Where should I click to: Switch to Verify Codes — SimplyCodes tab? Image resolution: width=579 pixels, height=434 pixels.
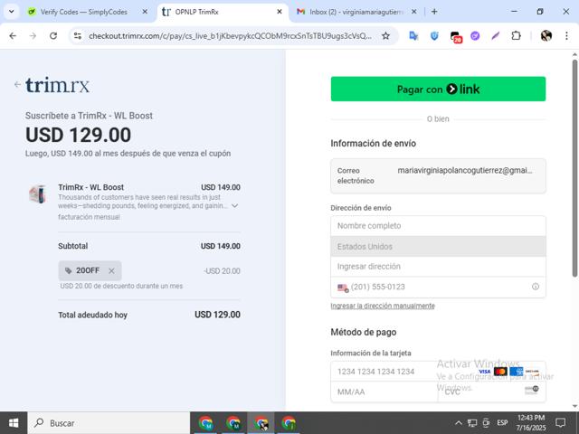[x=84, y=12]
